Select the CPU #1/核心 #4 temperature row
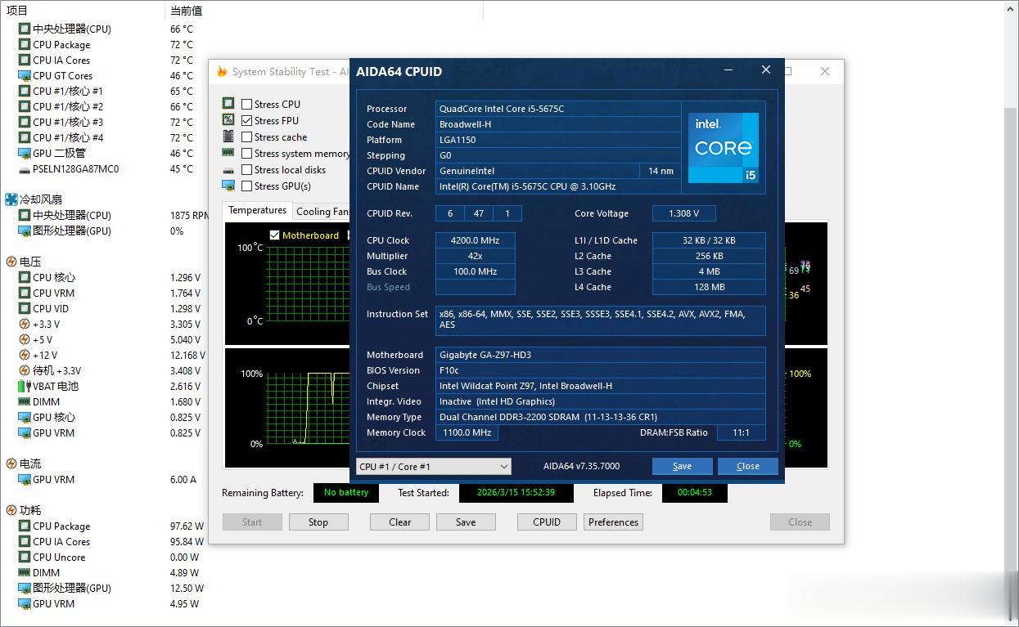 (x=106, y=137)
